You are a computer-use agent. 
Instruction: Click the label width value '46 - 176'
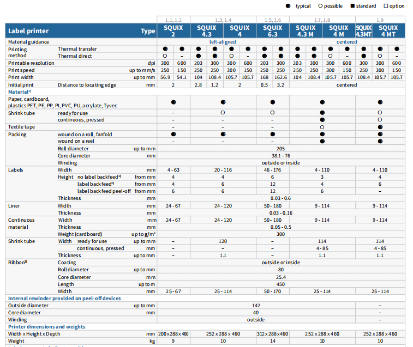[x=272, y=170]
